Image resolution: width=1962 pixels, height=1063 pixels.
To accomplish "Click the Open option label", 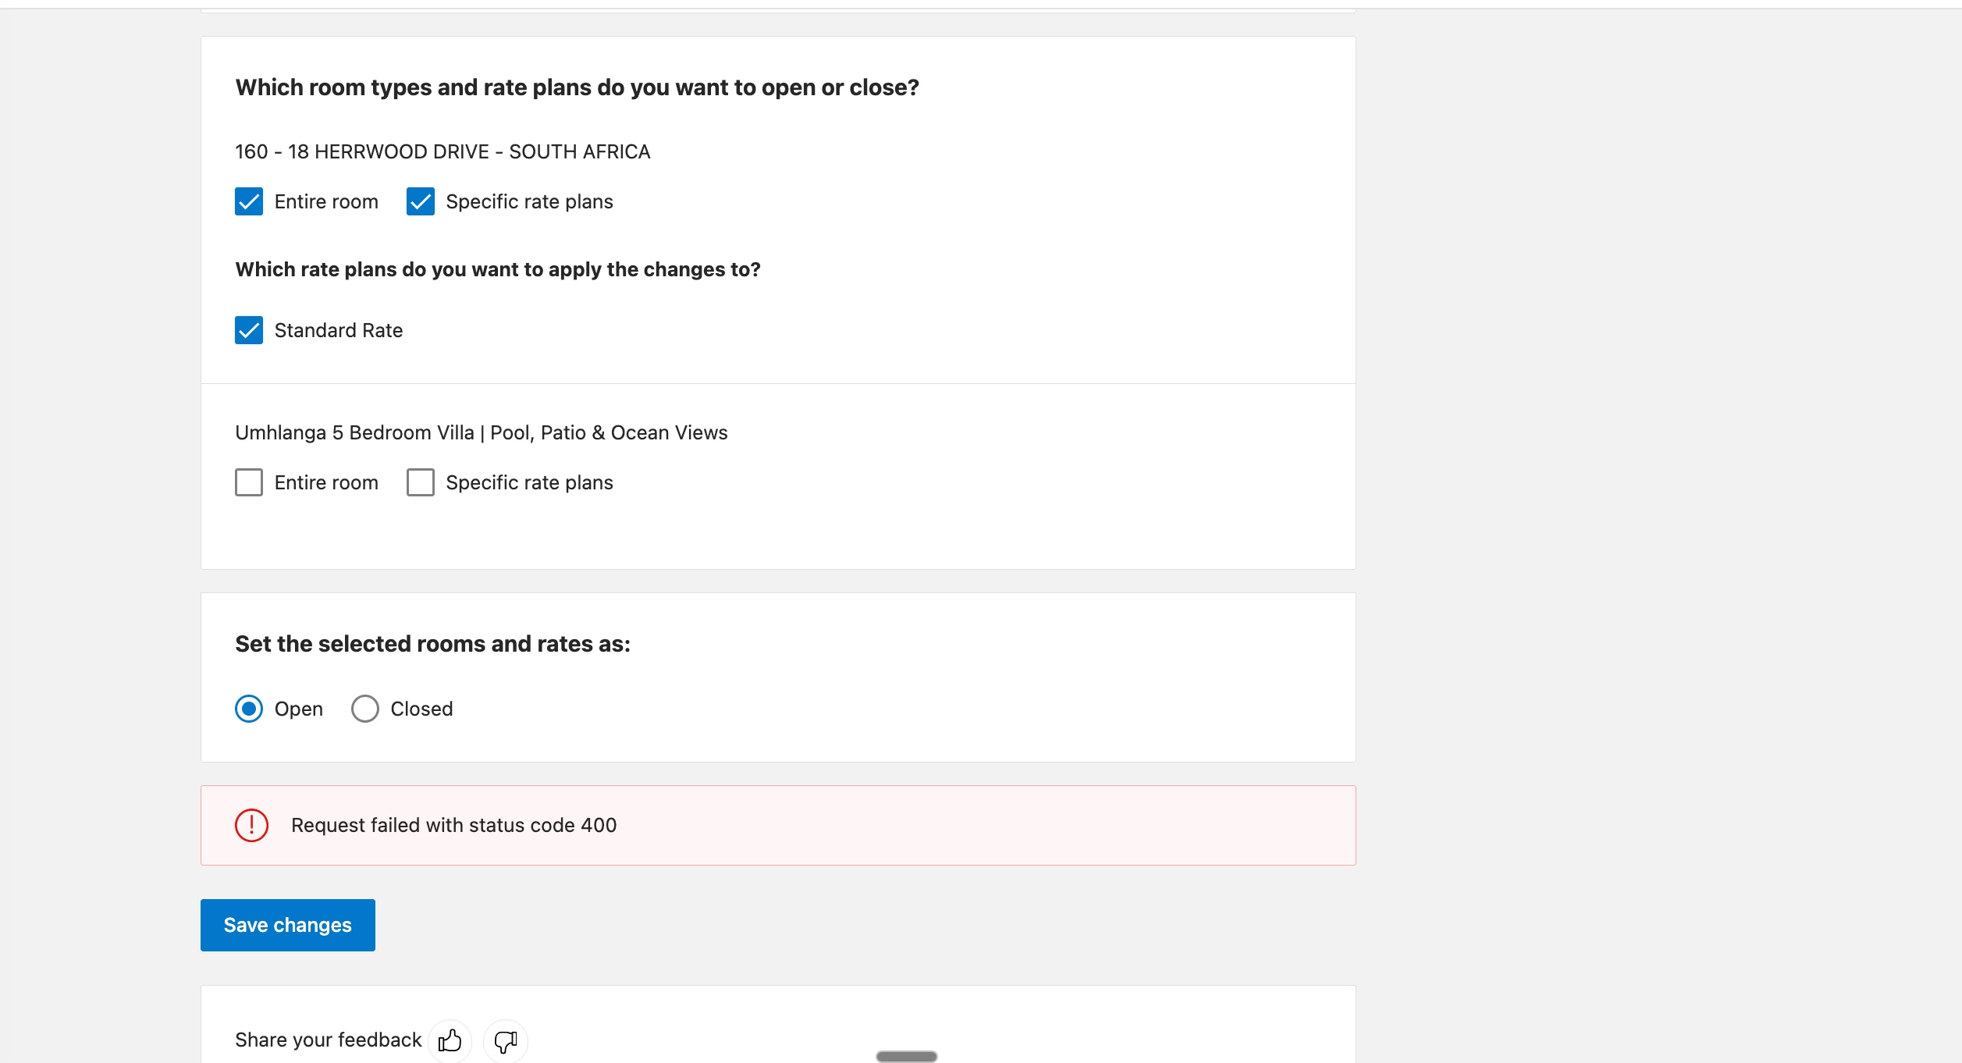I will click(298, 709).
